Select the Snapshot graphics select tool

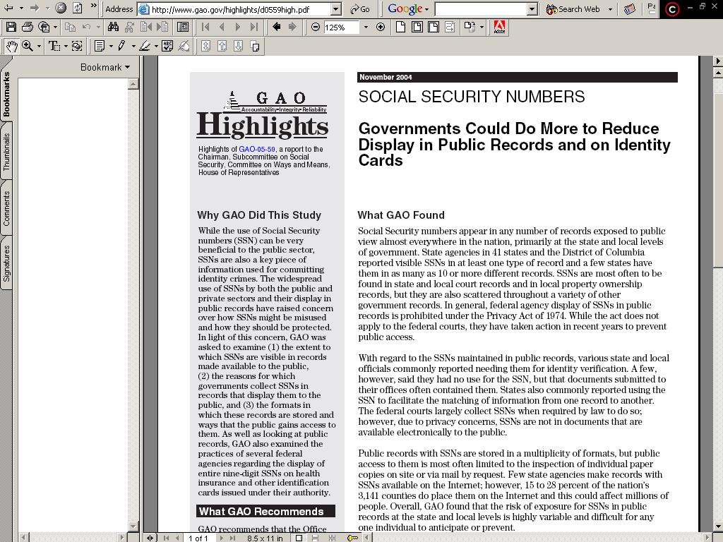coord(77,46)
